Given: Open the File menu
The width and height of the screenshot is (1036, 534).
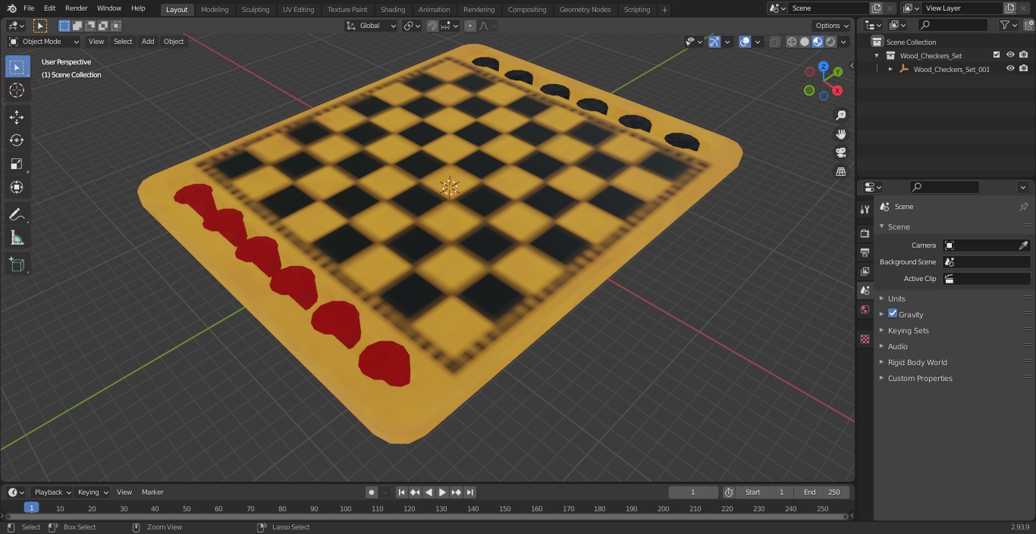Looking at the screenshot, I should [x=29, y=8].
